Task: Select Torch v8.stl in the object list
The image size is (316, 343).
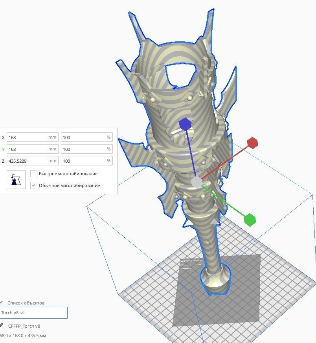Action: [34, 313]
